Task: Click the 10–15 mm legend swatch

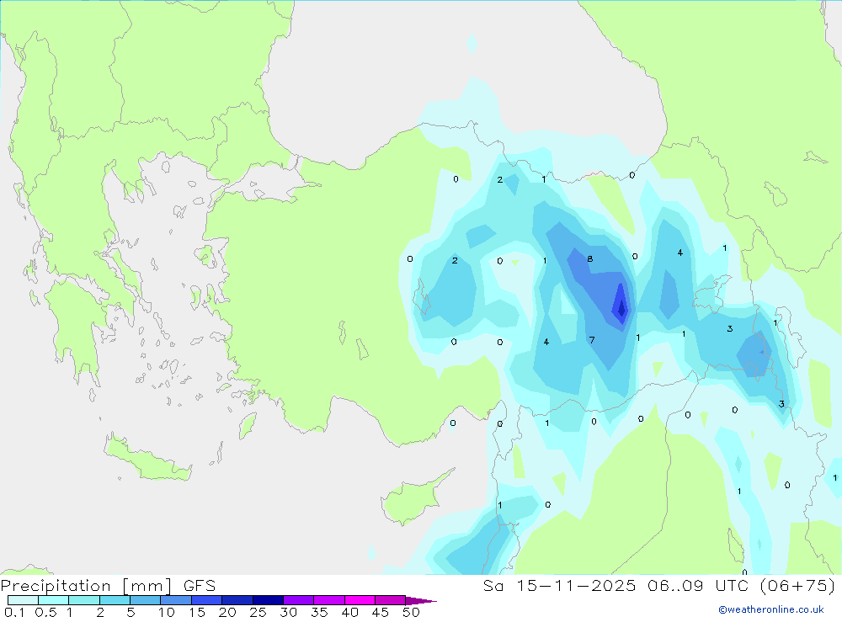Action: pos(176,600)
